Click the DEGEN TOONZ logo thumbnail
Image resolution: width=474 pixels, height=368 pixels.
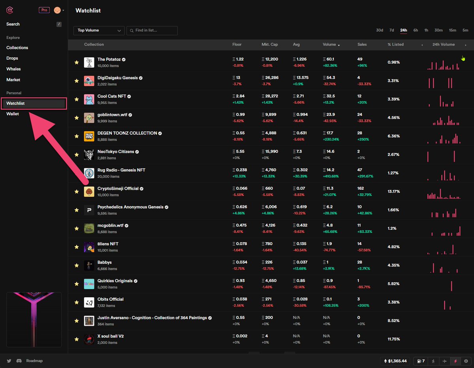tap(89, 136)
